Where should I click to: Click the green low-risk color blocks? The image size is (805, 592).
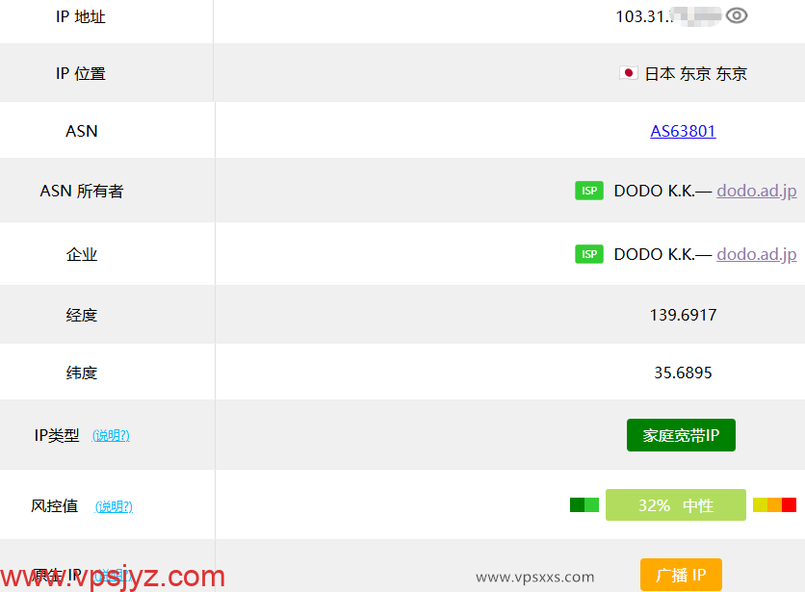pos(584,504)
